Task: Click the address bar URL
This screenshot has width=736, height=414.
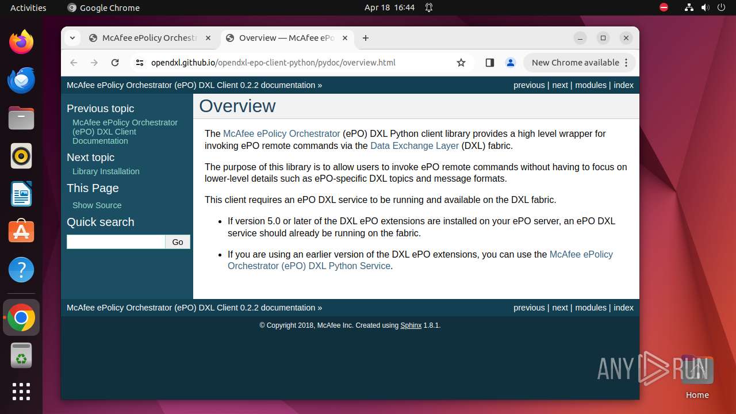Action: pyautogui.click(x=273, y=63)
